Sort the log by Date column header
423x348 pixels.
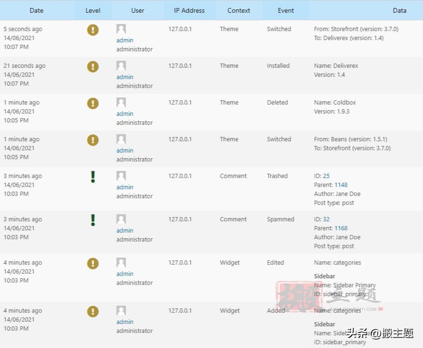(36, 10)
